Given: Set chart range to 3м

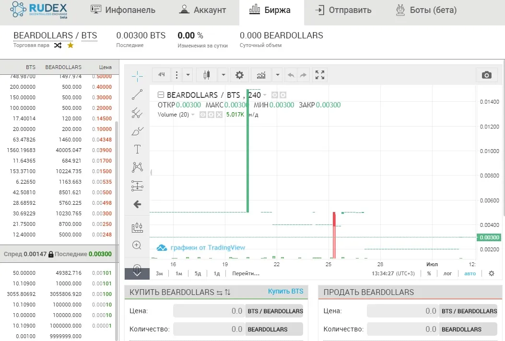Looking at the screenshot, I should click(x=159, y=273).
